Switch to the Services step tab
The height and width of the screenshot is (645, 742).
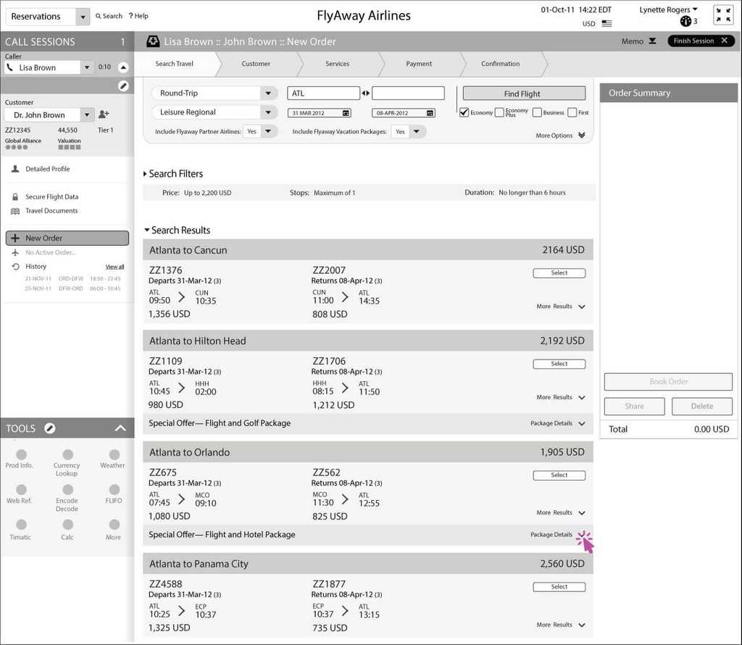337,64
